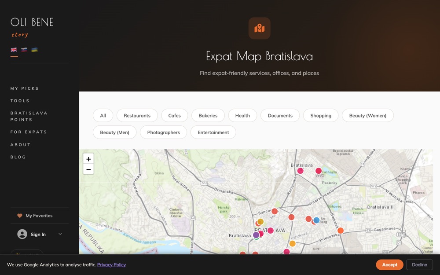Viewport: 440px width, 275px height.
Task: Filter the map by Bakeries
Action: pos(208,115)
